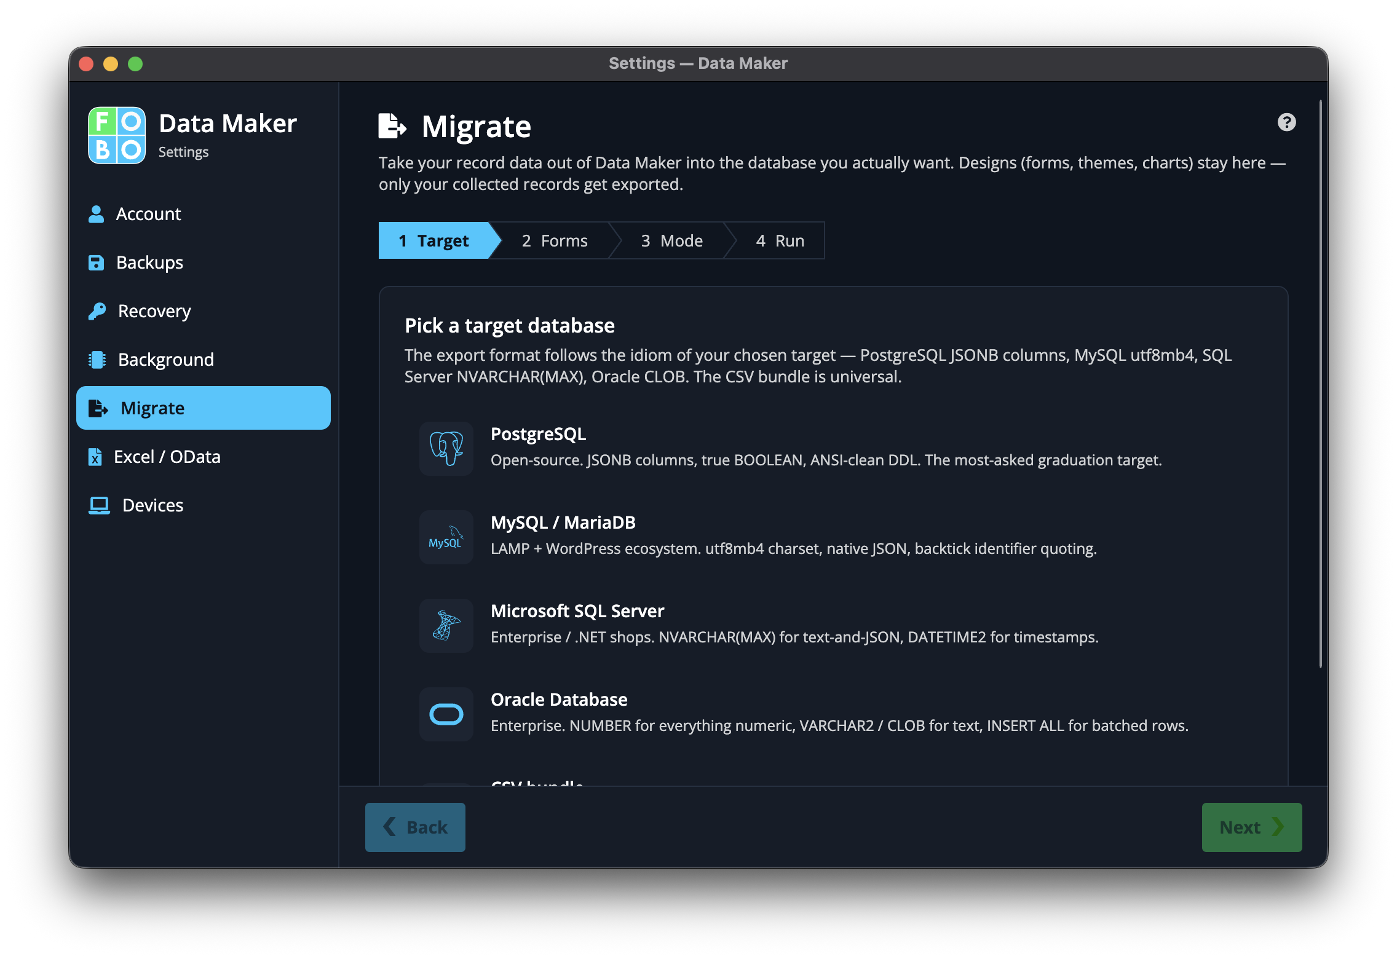Click the Recovery key icon in sidebar

pos(97,311)
